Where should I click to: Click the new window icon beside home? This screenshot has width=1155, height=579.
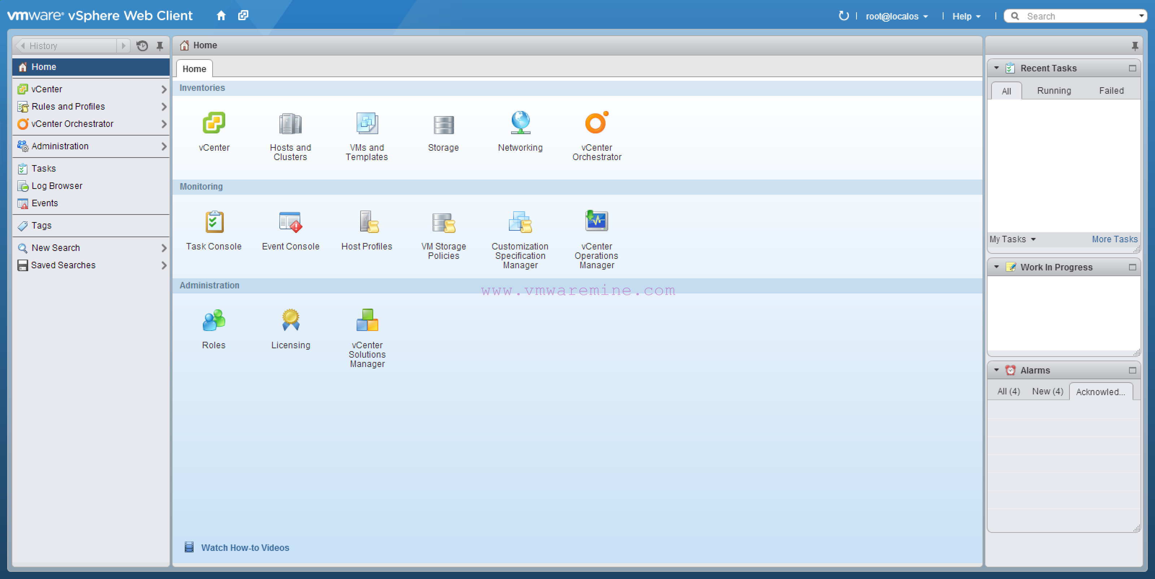point(243,16)
